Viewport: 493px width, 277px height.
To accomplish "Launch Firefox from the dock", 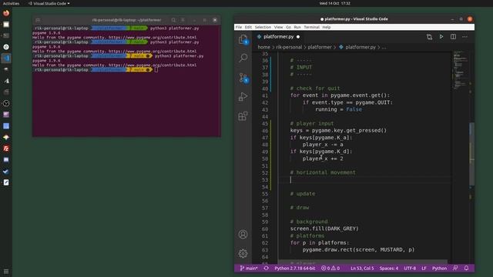I will click(6, 13).
